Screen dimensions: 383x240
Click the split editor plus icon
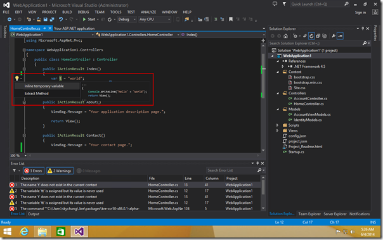(263, 41)
